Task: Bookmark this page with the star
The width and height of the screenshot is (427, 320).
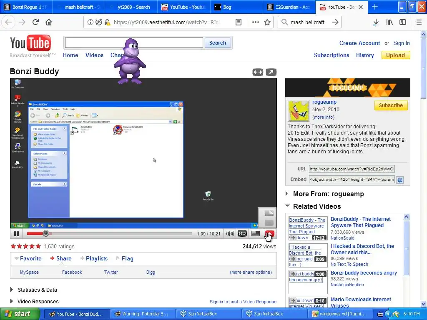Action: [267, 22]
